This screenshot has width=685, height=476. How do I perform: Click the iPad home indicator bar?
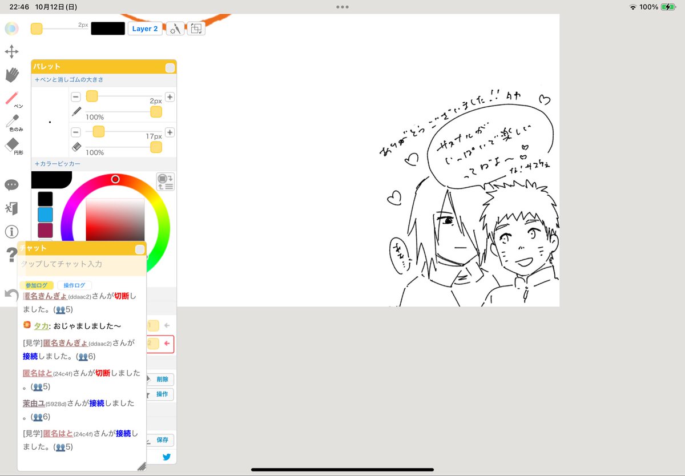coord(342,470)
